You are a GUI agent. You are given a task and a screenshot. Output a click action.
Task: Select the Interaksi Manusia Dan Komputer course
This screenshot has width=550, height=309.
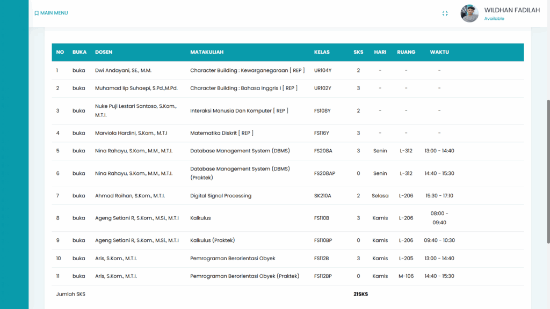[x=239, y=111]
